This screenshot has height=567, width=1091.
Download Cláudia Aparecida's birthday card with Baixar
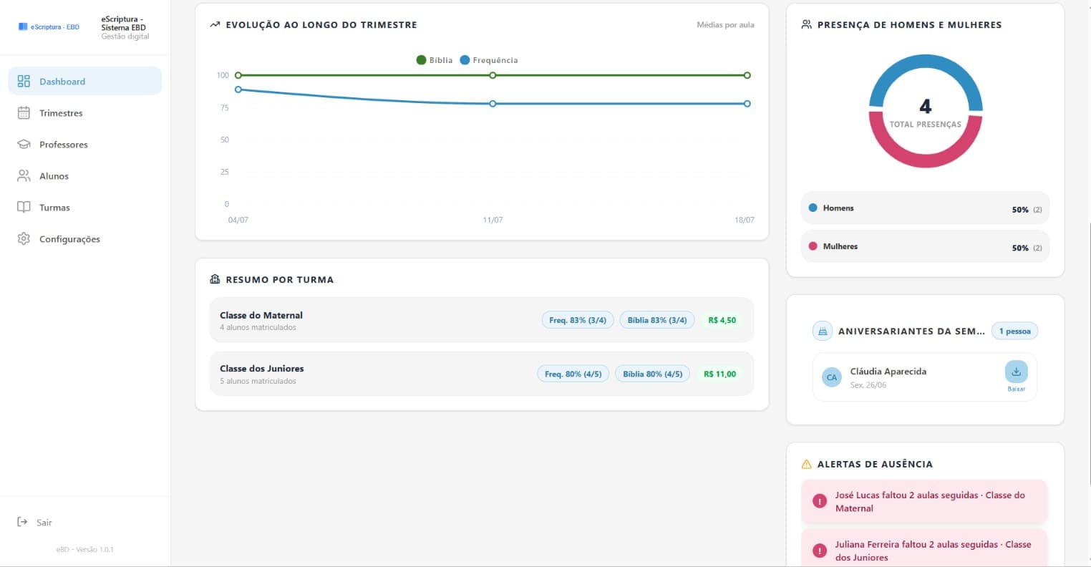pos(1017,377)
